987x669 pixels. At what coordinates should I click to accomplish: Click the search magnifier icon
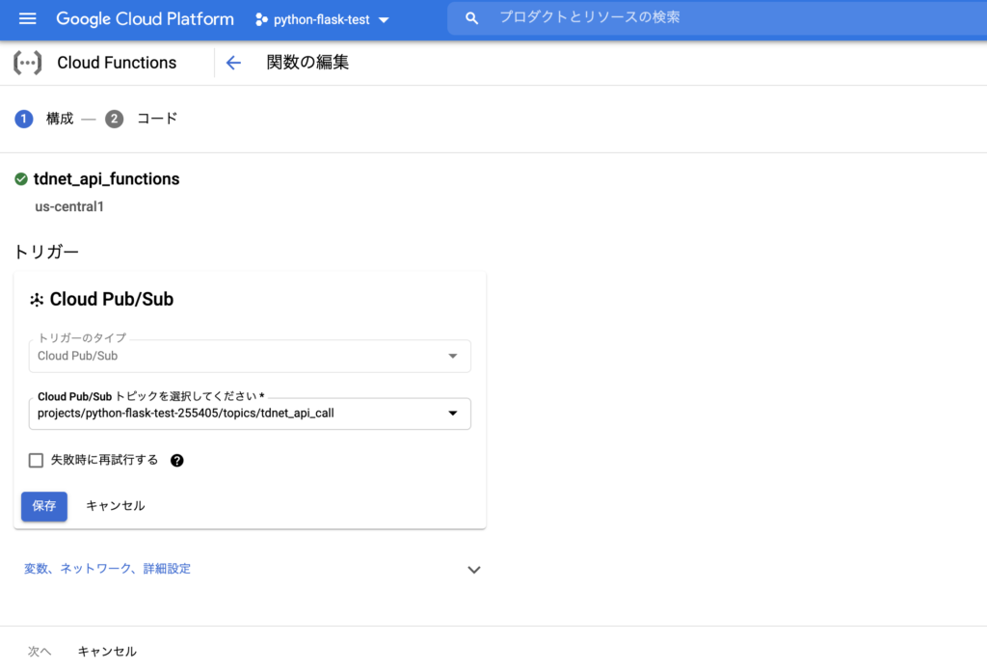(x=471, y=18)
